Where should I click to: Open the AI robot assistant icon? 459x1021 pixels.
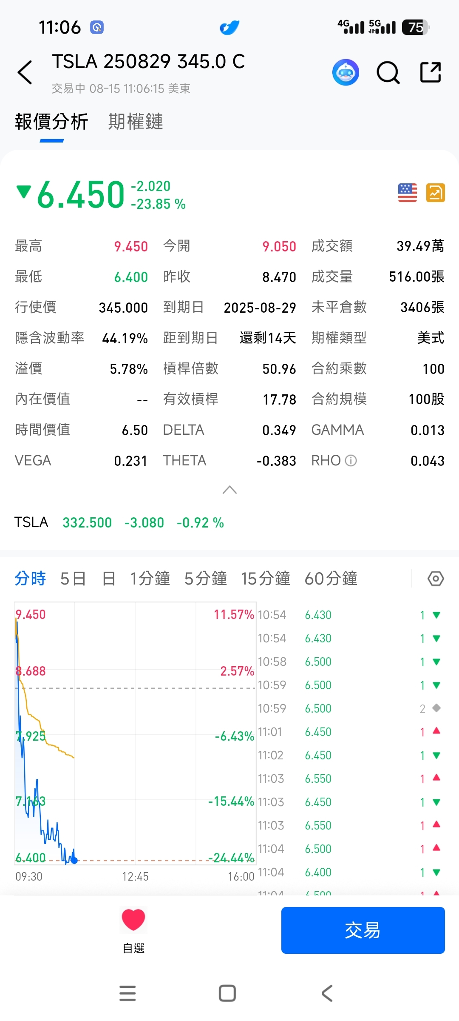pyautogui.click(x=346, y=72)
